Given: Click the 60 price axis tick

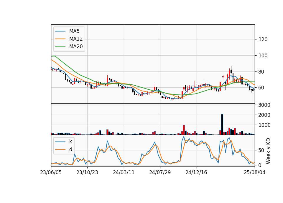Looking at the screenshot, I should point(261,88).
